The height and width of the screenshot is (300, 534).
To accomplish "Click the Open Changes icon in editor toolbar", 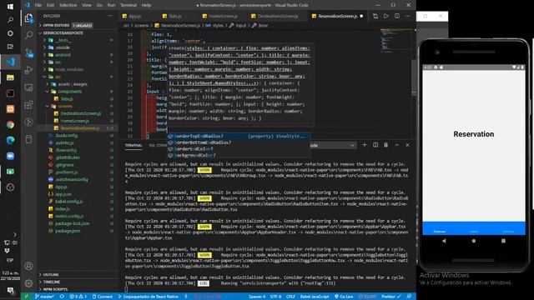I will point(375,16).
